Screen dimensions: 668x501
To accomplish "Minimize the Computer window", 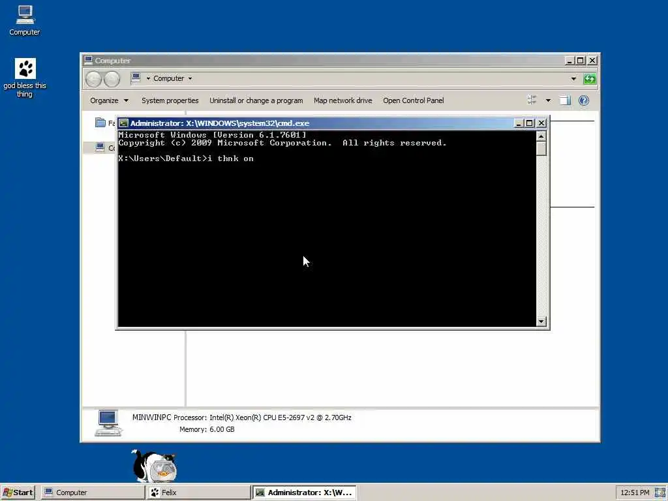I will tap(569, 61).
